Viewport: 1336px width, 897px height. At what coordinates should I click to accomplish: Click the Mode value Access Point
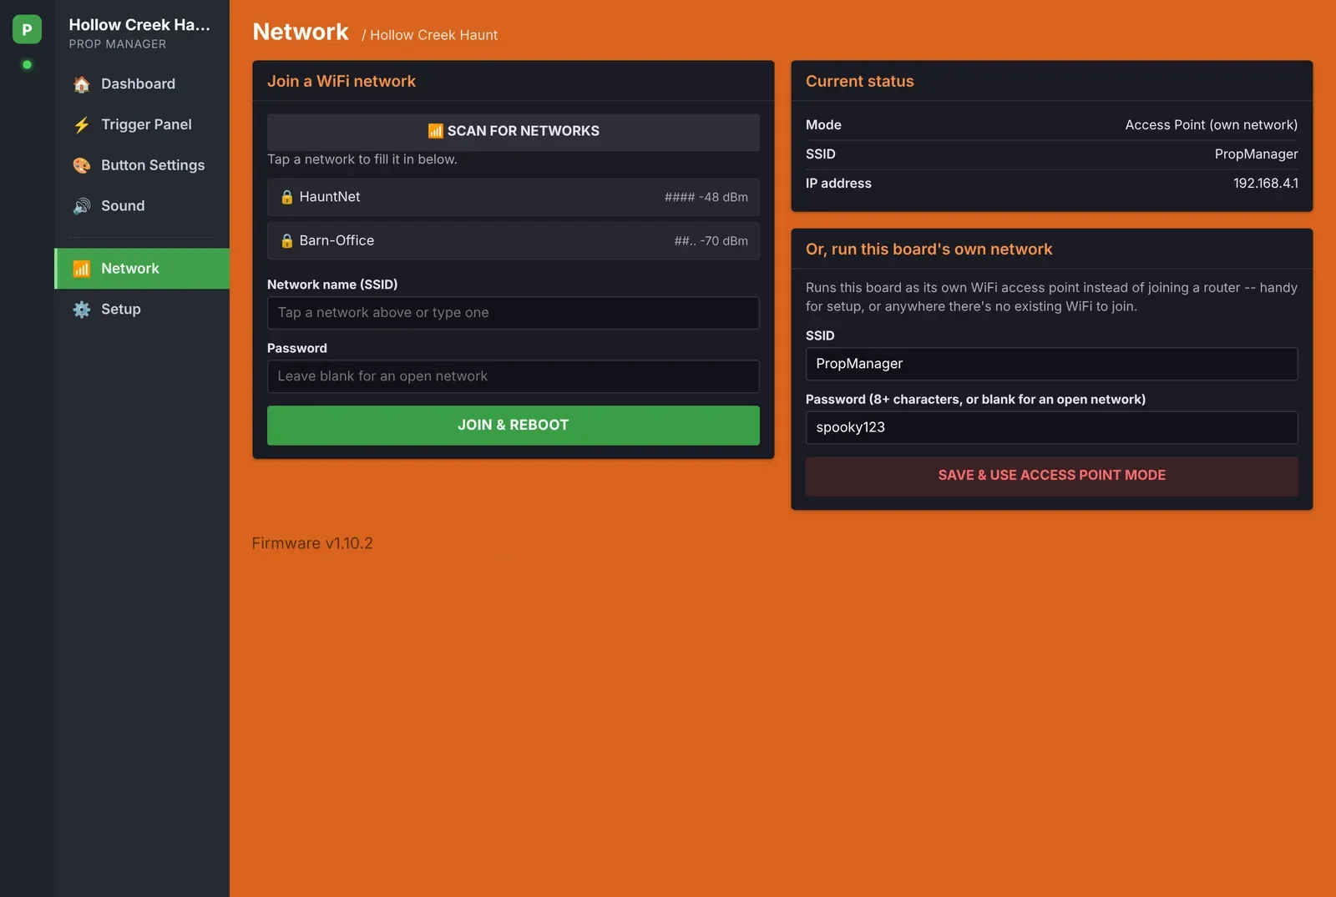pos(1211,125)
